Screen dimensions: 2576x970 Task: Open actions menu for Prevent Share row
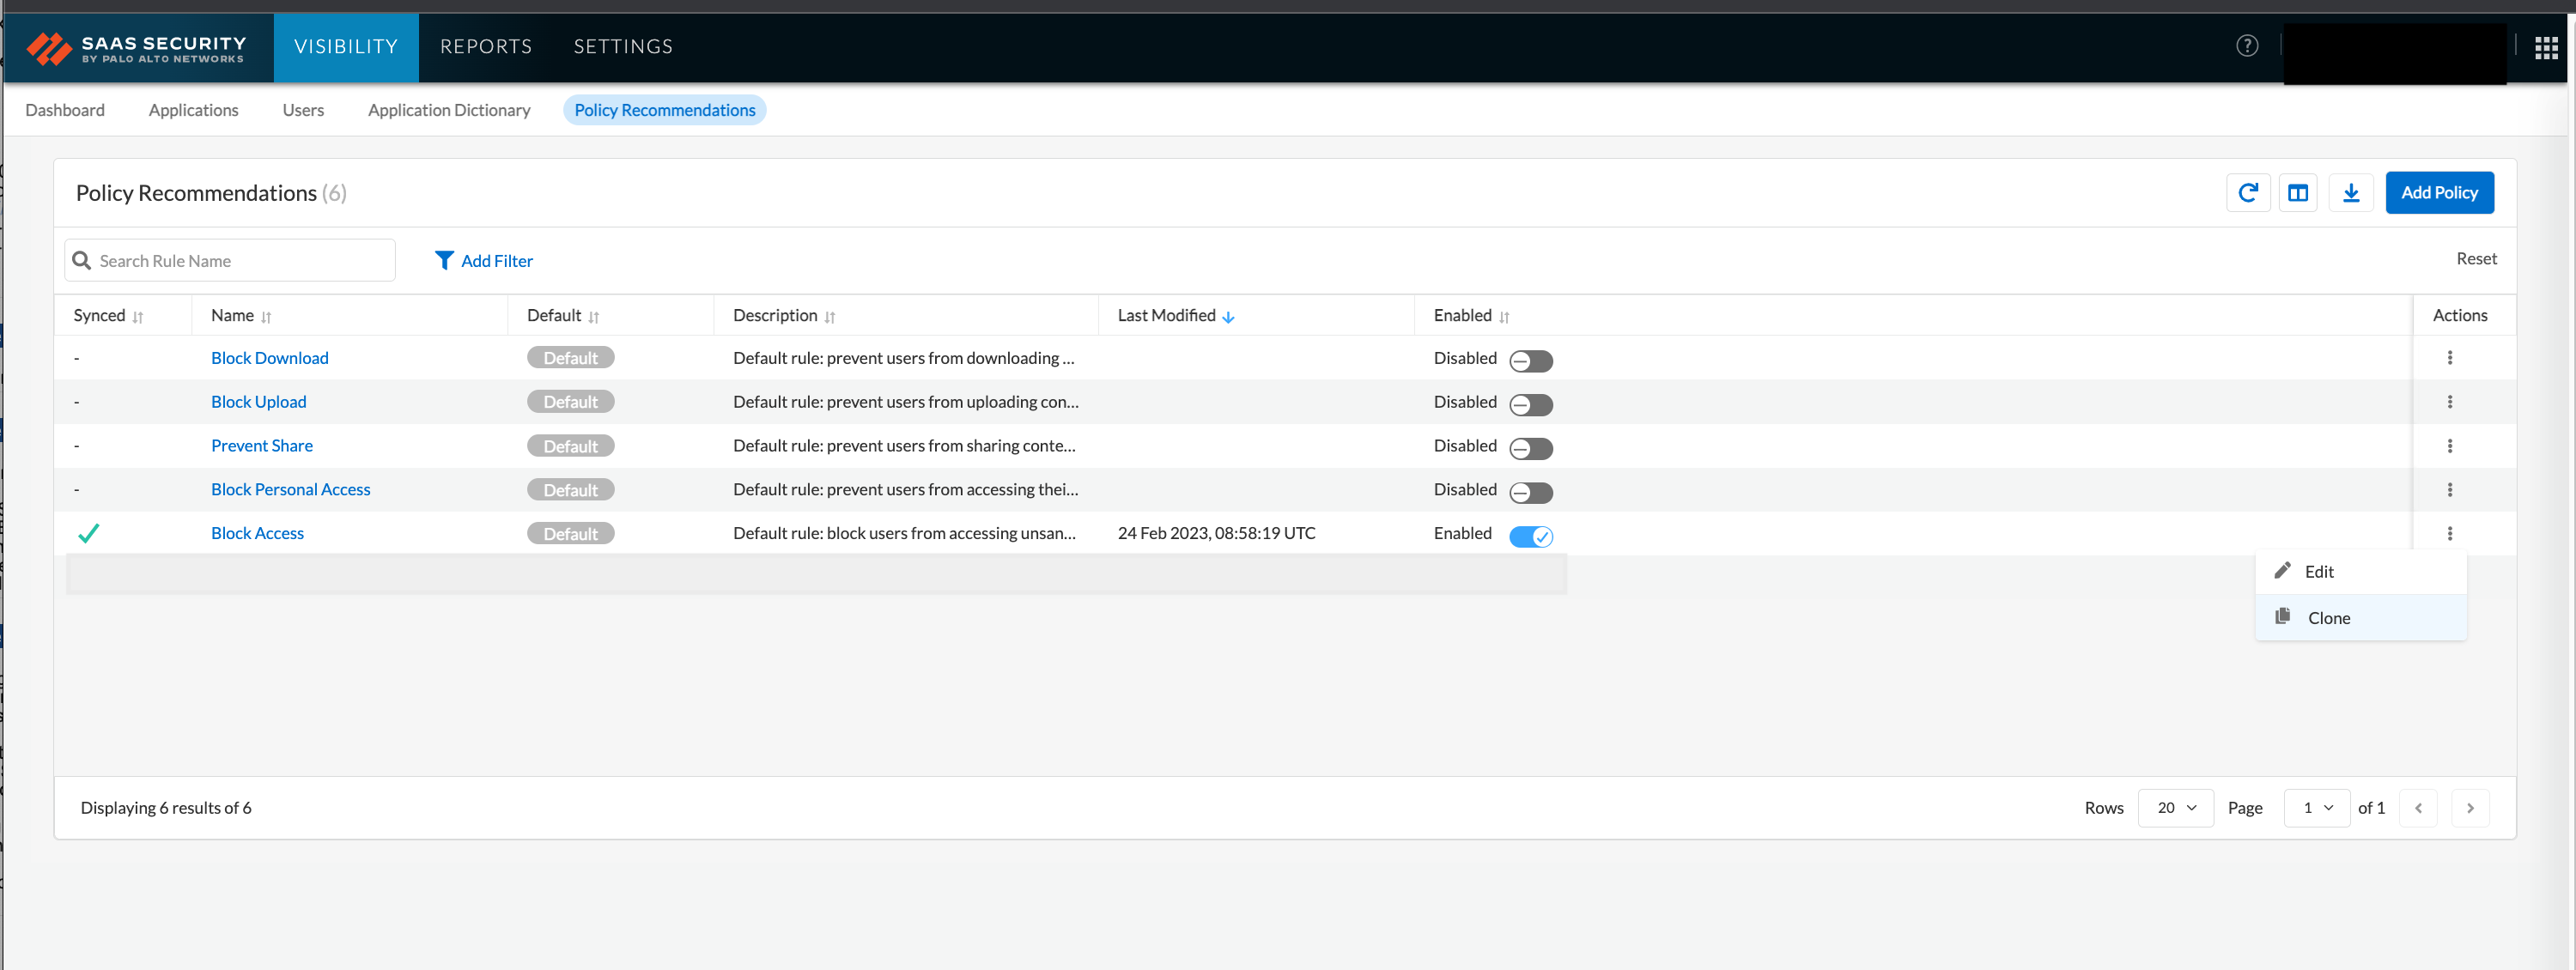pos(2449,446)
